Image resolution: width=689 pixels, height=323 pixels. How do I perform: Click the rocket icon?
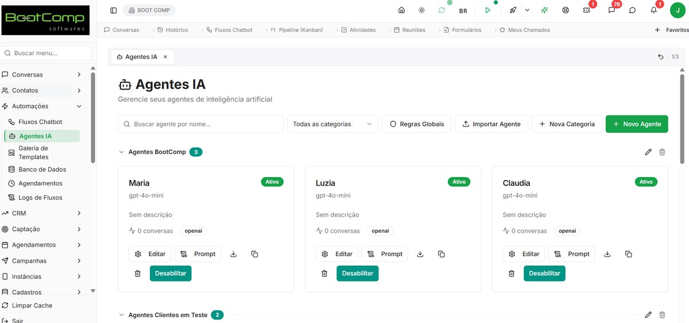click(513, 10)
